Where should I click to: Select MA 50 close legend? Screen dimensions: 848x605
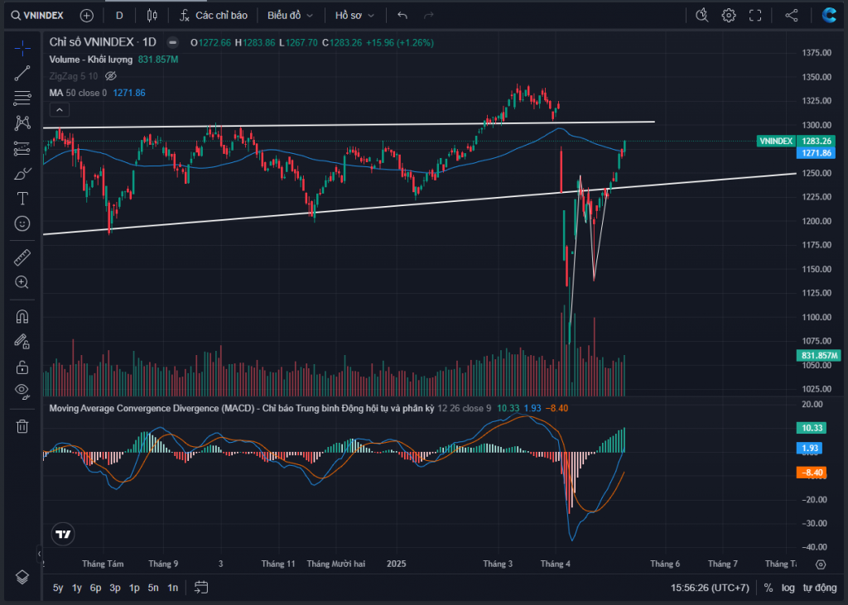(78, 93)
